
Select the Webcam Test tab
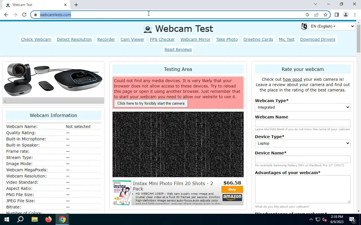tap(36, 5)
